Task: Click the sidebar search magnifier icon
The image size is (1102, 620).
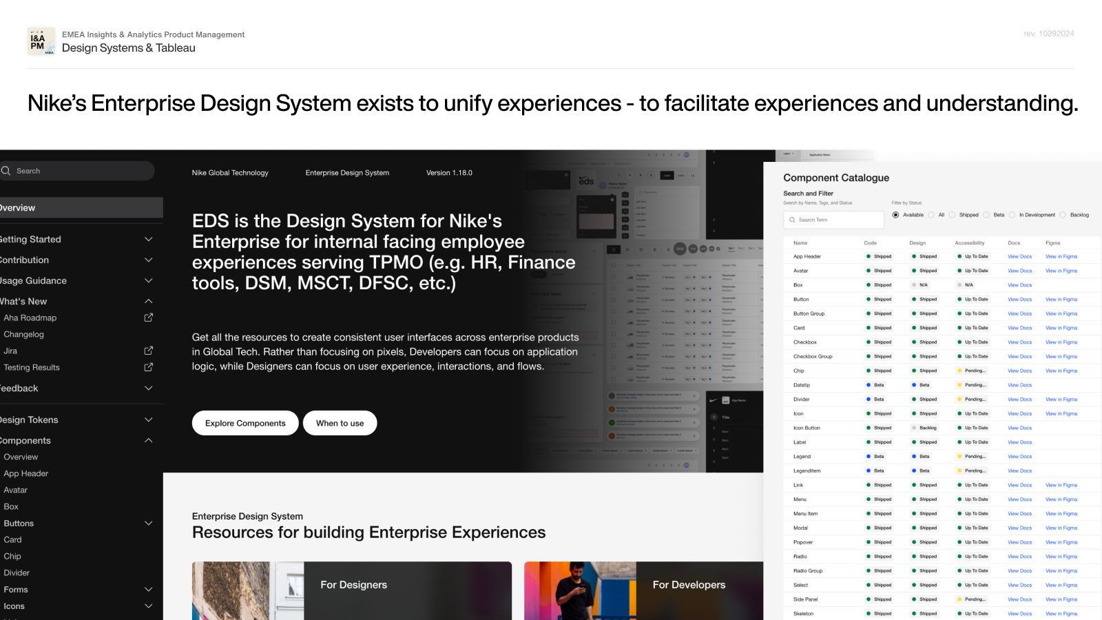Action: click(x=6, y=171)
